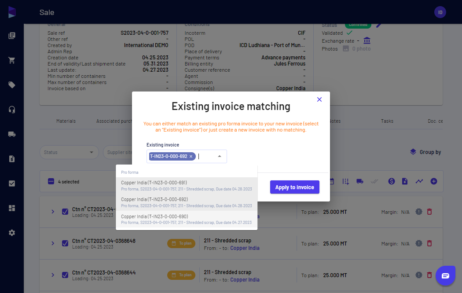The image size is (462, 293).
Task: Collapse the Existing invoice dropdown arrow
Action: 220,156
